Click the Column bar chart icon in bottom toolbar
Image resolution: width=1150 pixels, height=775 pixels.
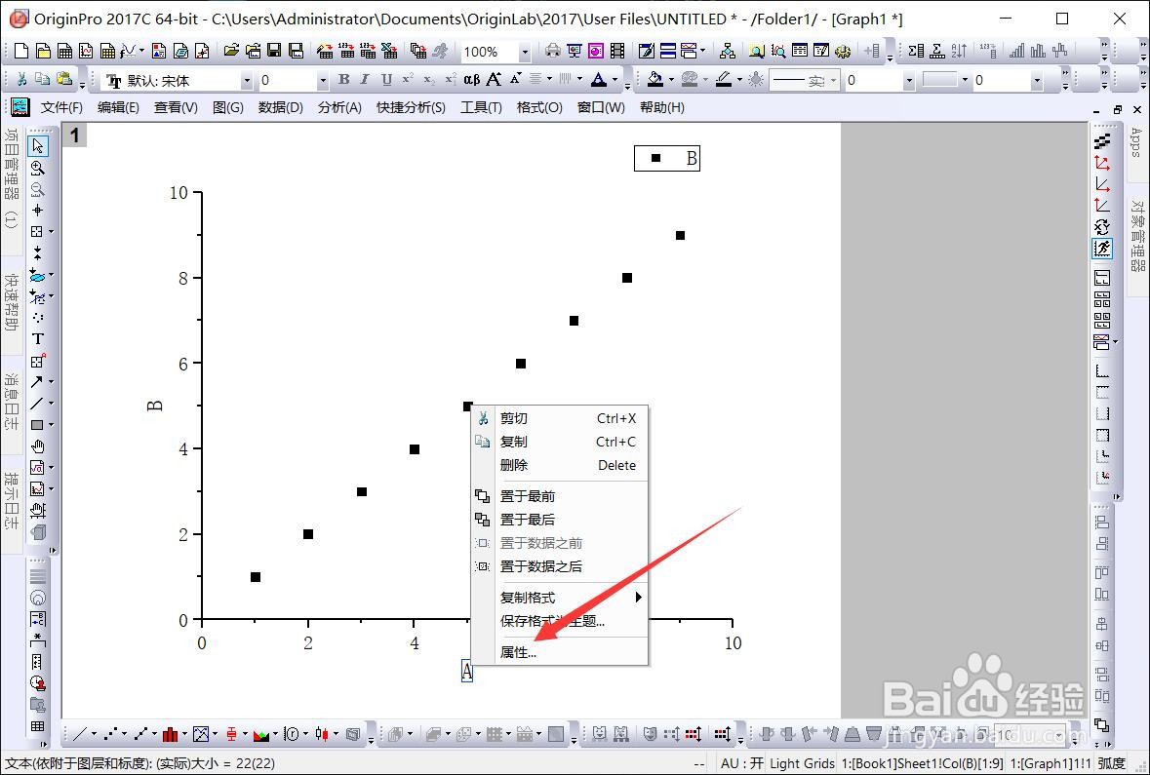170,733
